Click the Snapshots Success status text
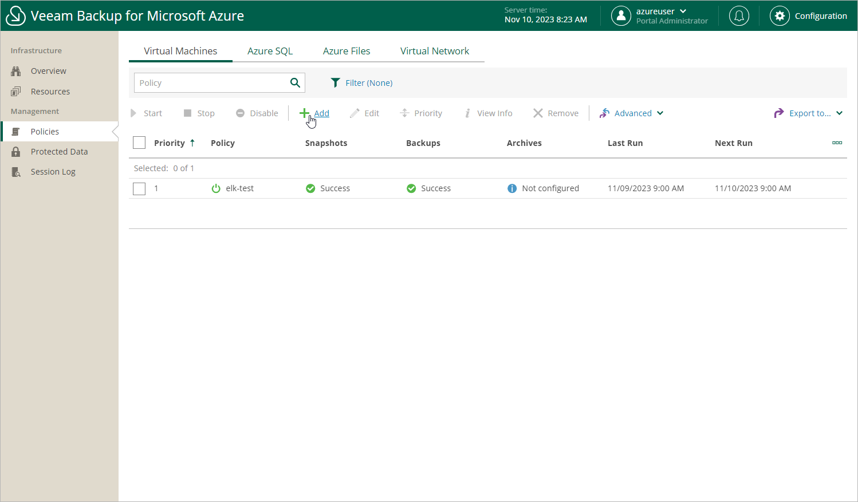Screen dimensions: 858x502 [x=335, y=188]
